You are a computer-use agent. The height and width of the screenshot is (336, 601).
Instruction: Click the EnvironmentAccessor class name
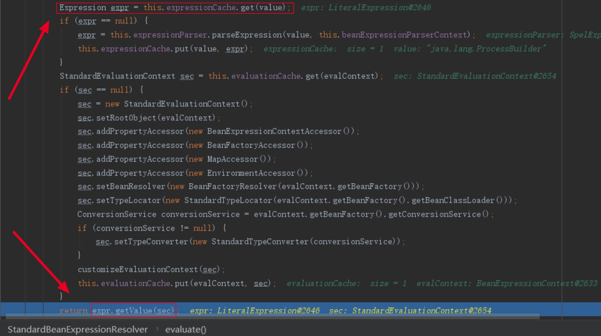pyautogui.click(x=251, y=173)
